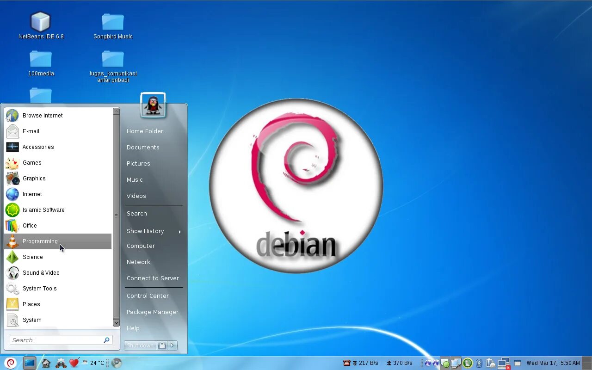Open Network from the right pane
Image resolution: width=592 pixels, height=370 pixels.
(x=138, y=262)
